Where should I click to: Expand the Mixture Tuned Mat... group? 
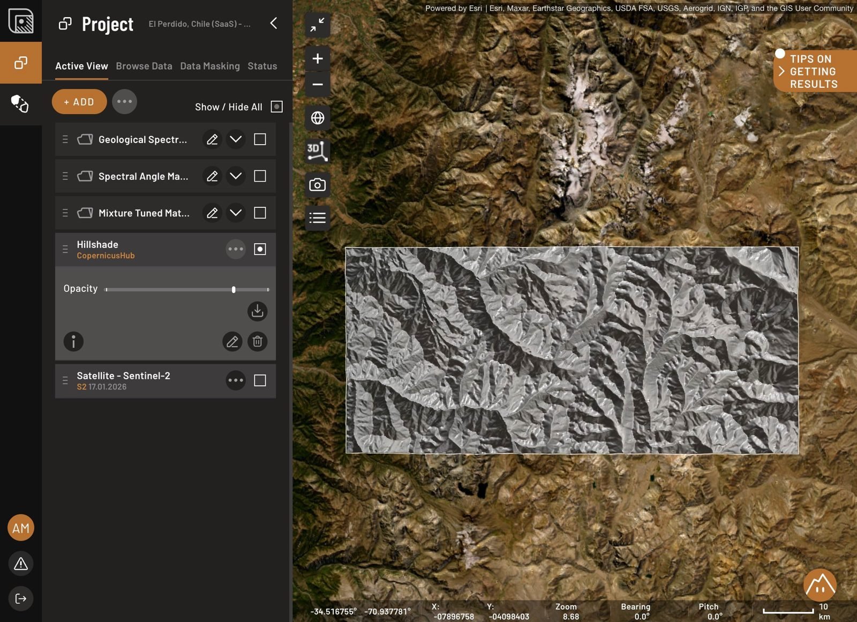tap(236, 213)
